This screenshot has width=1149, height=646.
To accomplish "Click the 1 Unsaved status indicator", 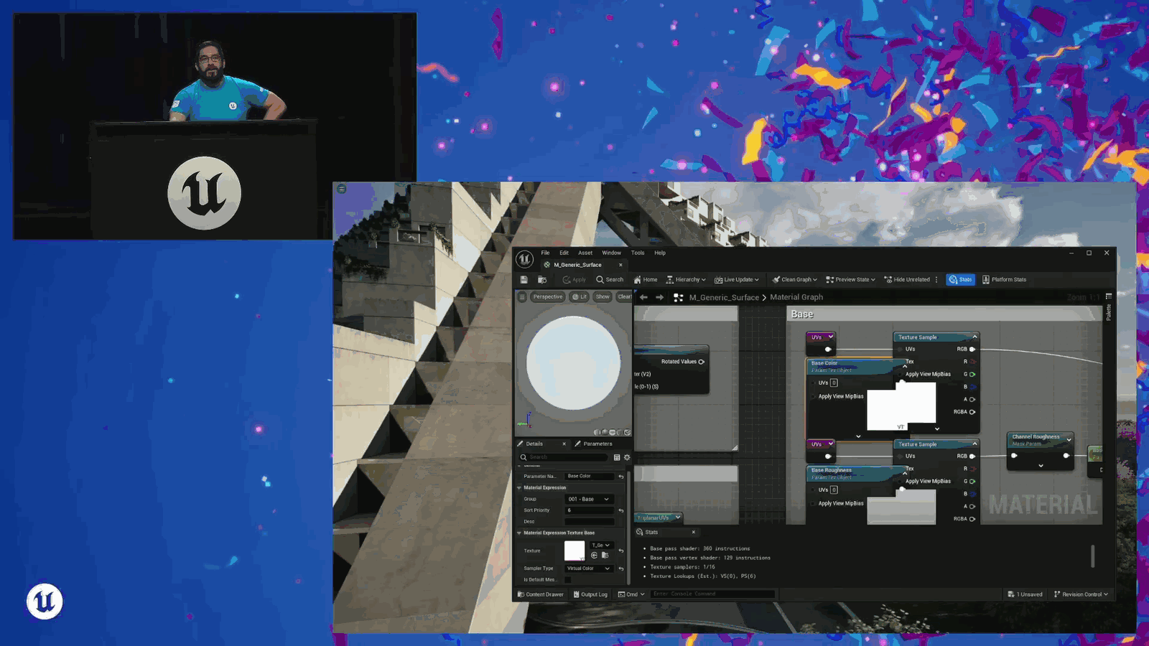I will [x=1025, y=594].
